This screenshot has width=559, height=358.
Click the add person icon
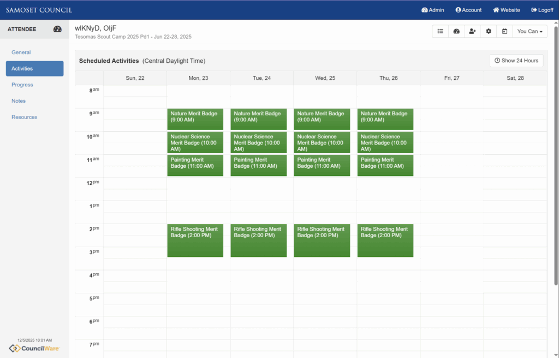[472, 32]
